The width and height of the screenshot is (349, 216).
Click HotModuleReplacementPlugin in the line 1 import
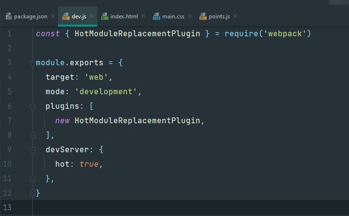coord(137,34)
